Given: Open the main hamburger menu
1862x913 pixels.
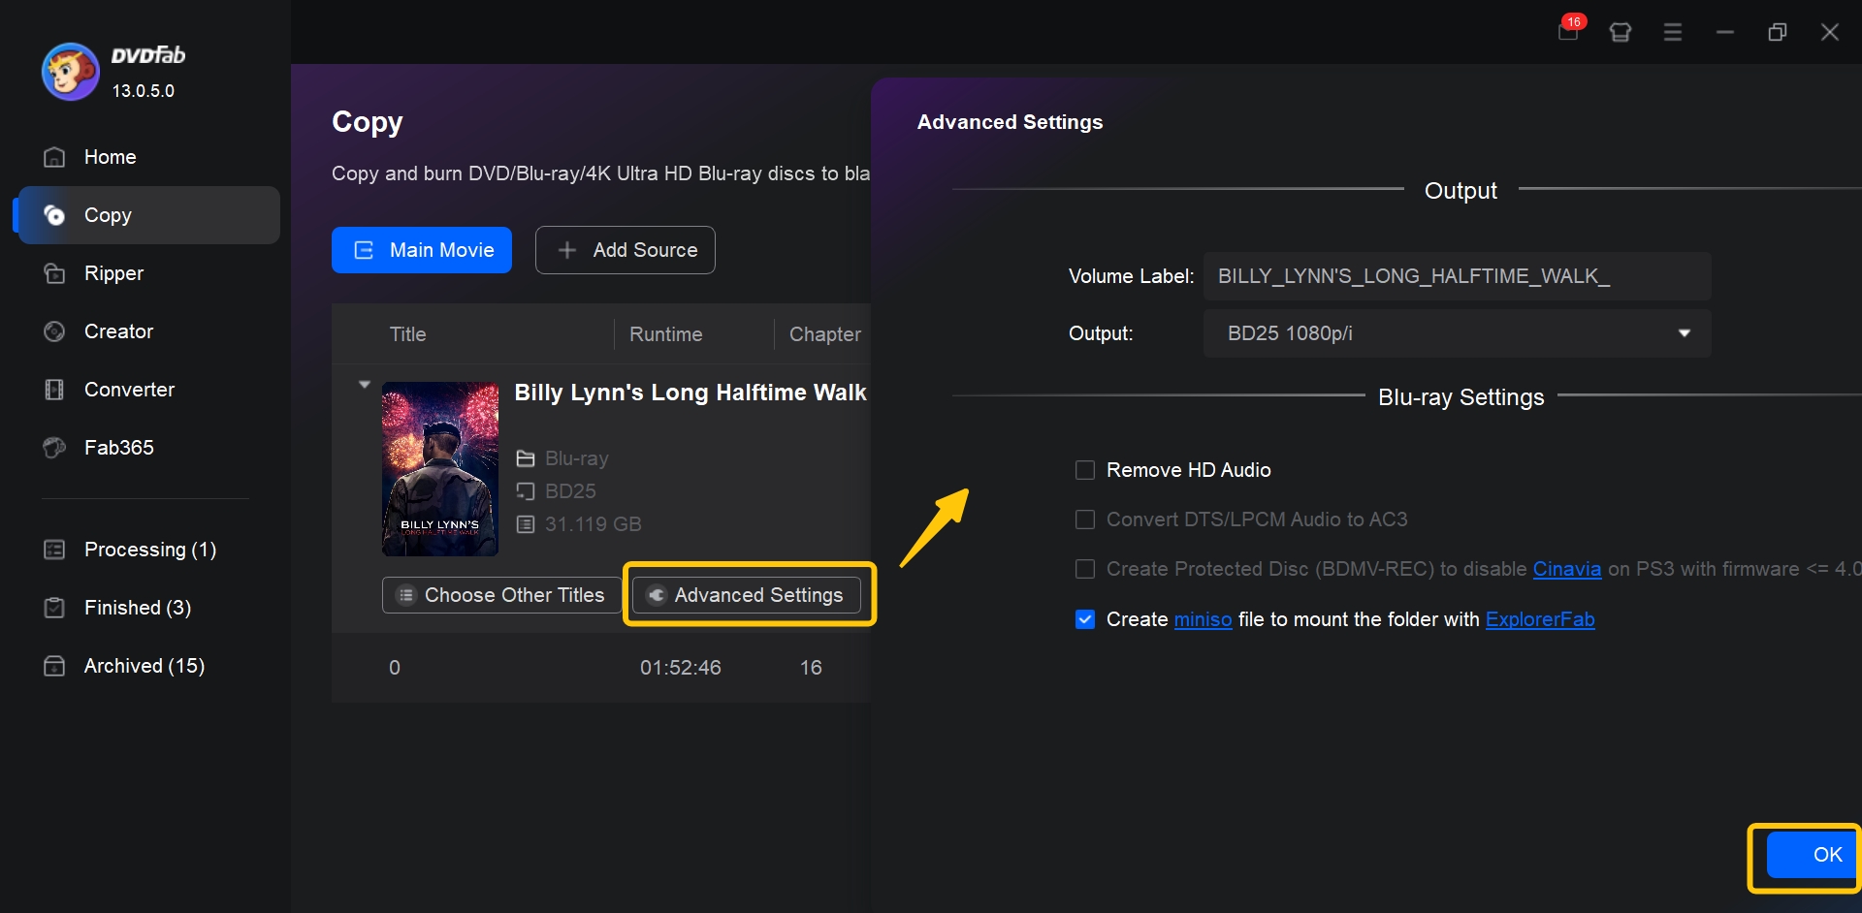Looking at the screenshot, I should [x=1672, y=31].
